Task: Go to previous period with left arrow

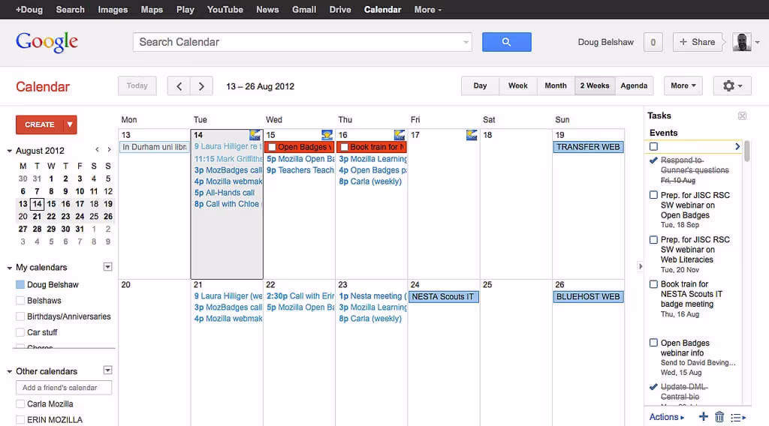Action: point(179,86)
